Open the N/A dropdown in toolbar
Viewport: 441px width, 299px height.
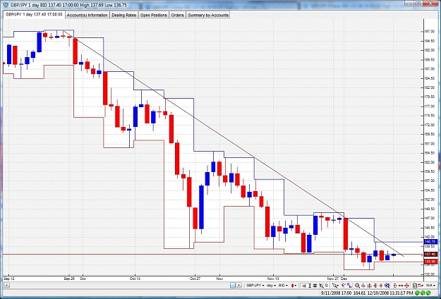(x=430, y=286)
